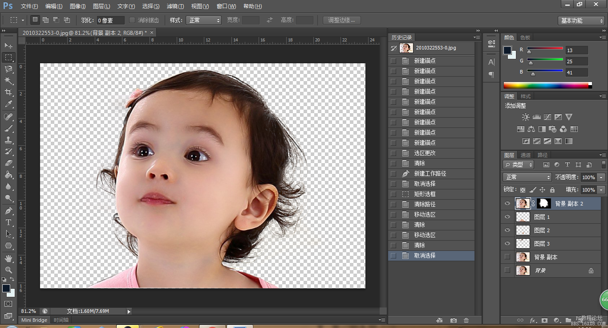
Task: Select the Magic Wand tool
Action: pos(8,81)
